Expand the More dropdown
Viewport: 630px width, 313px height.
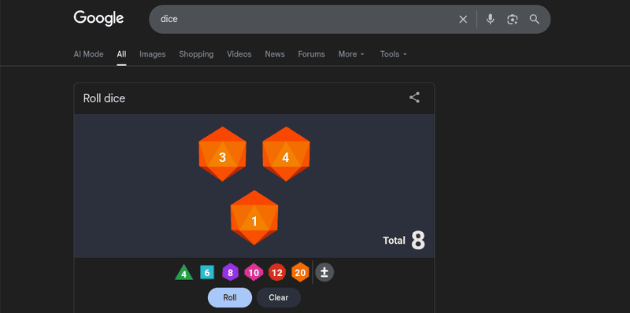point(351,54)
